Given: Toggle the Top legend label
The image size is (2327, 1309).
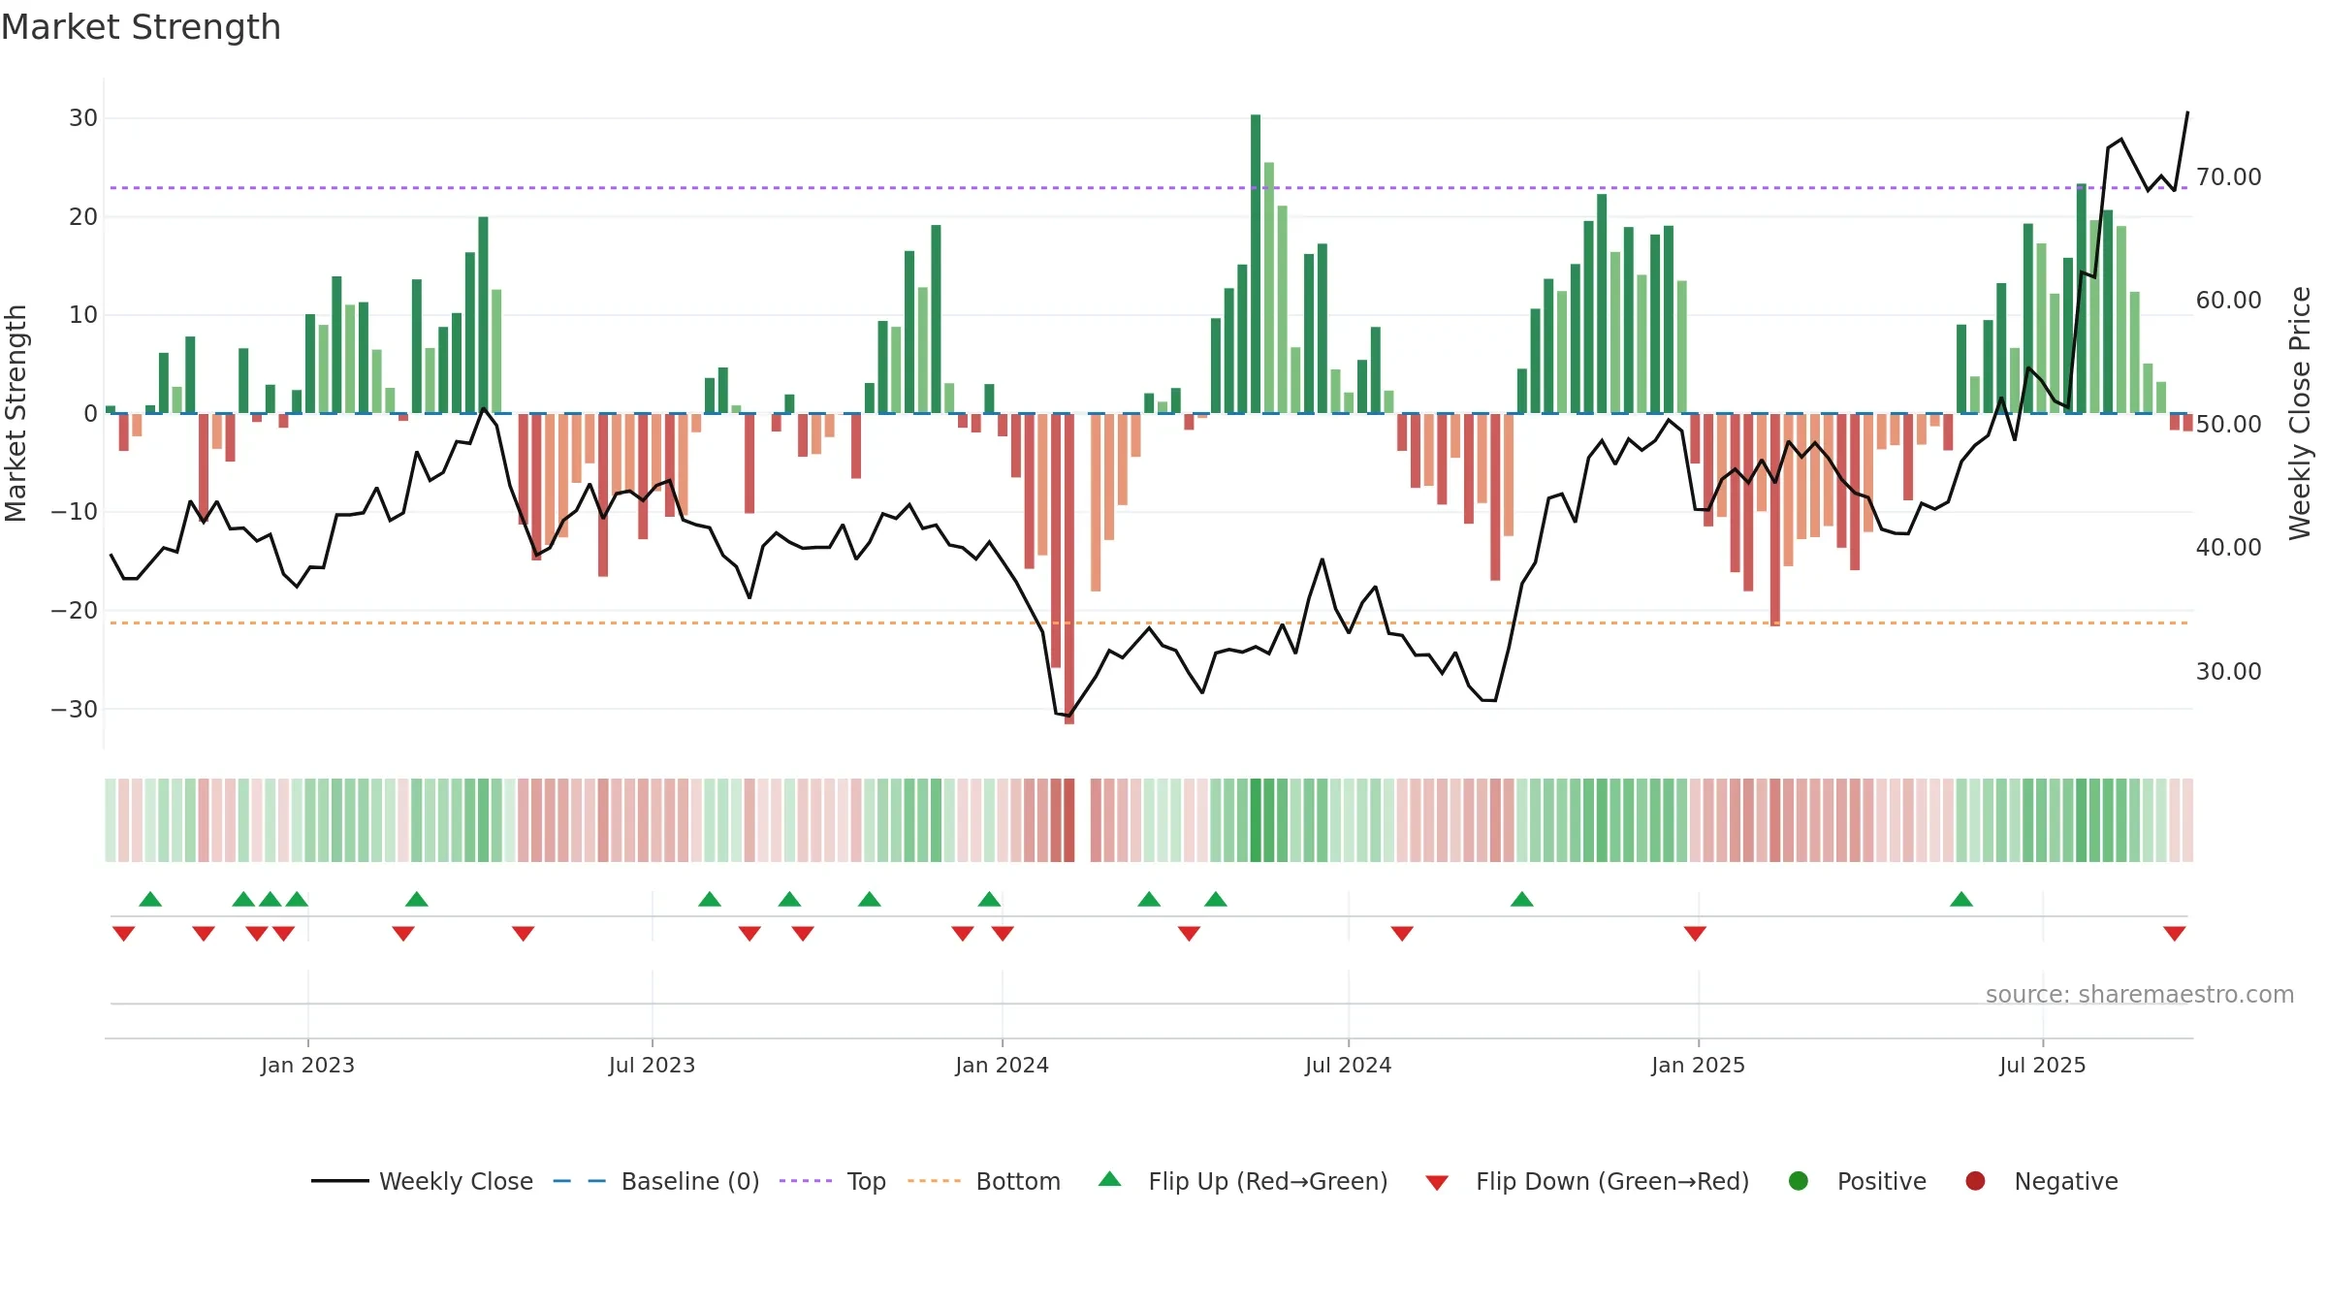Looking at the screenshot, I should [867, 1181].
